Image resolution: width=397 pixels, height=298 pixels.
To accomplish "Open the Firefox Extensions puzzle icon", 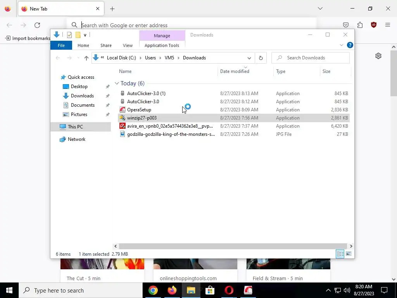I will [360, 25].
